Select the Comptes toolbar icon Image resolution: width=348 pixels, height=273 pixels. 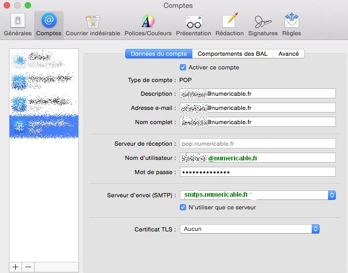[49, 25]
